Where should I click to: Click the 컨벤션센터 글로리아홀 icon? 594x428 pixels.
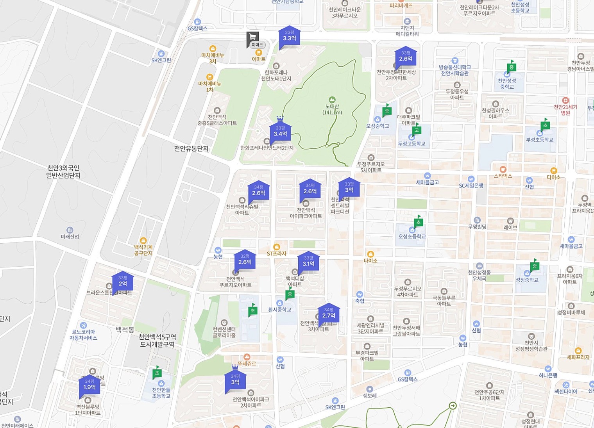click(224, 323)
